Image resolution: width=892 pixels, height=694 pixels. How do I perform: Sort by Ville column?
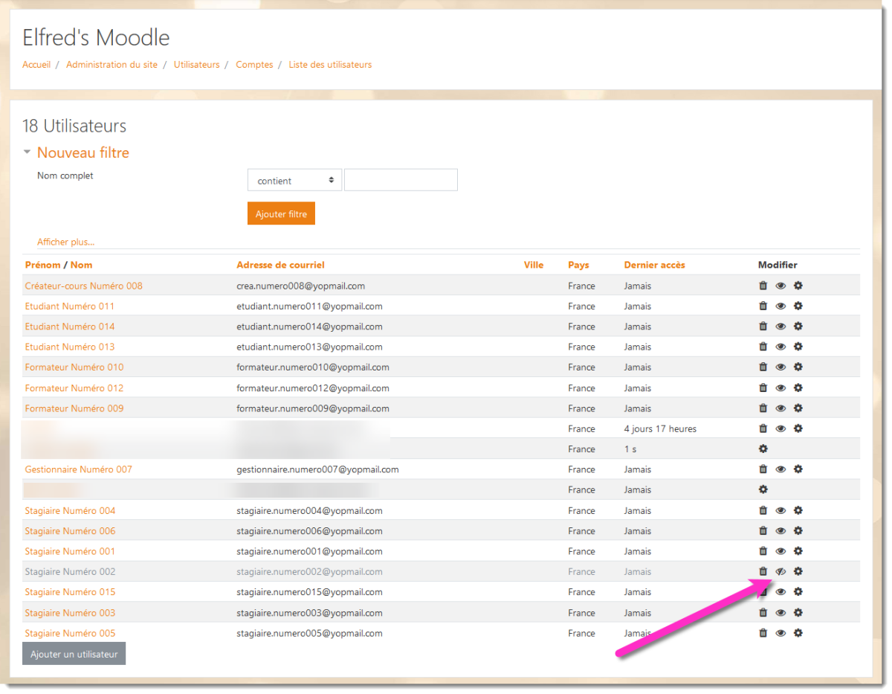(x=534, y=265)
